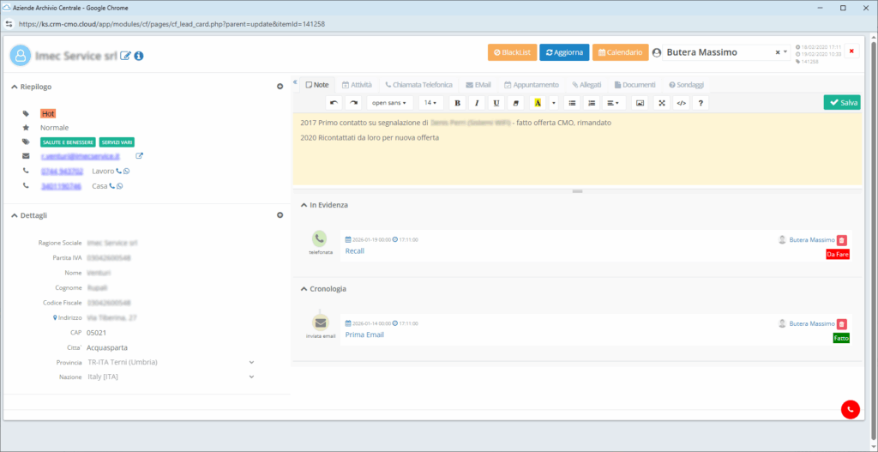Viewport: 878px width, 452px height.
Task: Toggle bold formatting in the note
Action: pos(457,103)
